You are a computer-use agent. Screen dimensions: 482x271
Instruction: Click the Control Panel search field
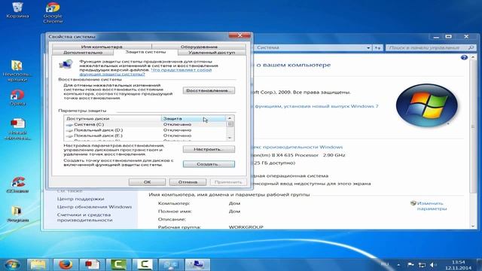[428, 47]
